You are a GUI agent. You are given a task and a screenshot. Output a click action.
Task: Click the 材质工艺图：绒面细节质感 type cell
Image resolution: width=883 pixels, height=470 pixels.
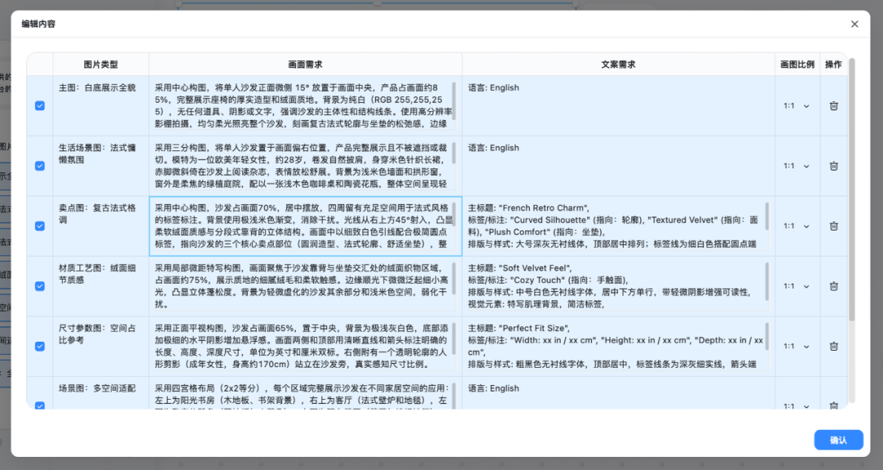point(101,286)
